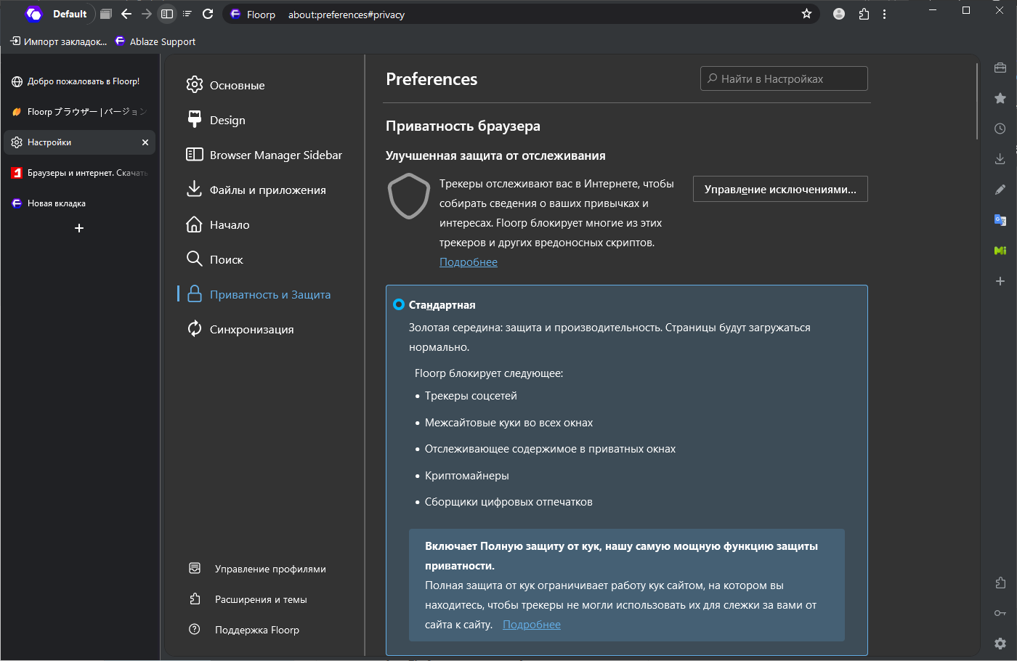The width and height of the screenshot is (1017, 661).
Task: Click the account avatar icon
Action: point(839,14)
